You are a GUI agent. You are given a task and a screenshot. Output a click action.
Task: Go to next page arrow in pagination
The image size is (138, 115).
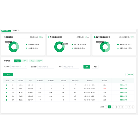tap(133, 107)
